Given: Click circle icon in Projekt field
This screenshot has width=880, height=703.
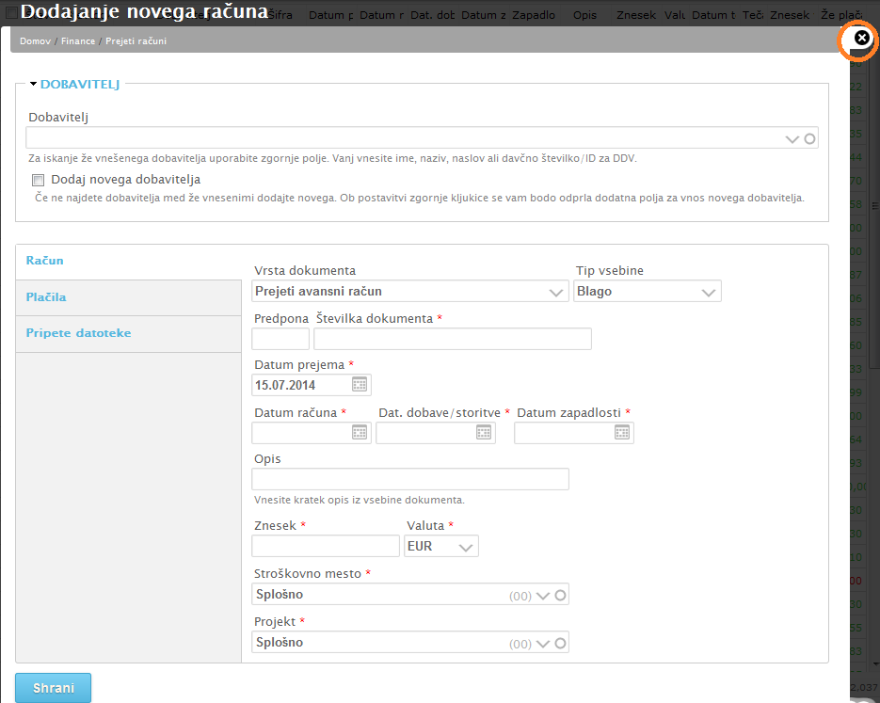Looking at the screenshot, I should coord(560,644).
